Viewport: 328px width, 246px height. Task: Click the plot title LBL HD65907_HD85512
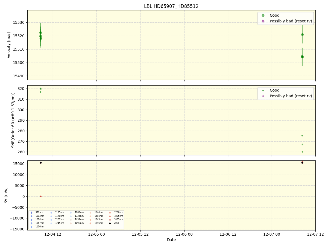pyautogui.click(x=171, y=6)
